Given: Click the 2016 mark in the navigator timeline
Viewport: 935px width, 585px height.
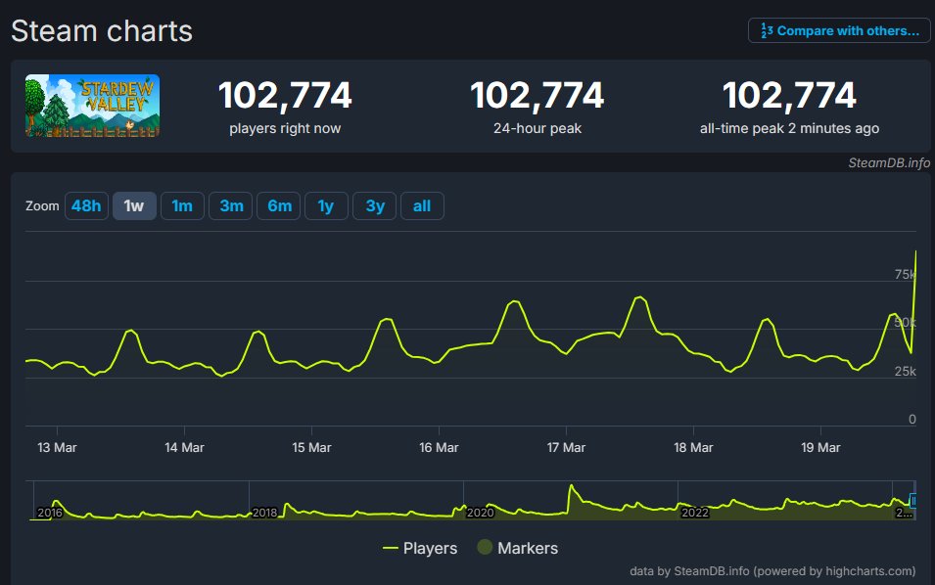Looking at the screenshot, I should tap(50, 513).
